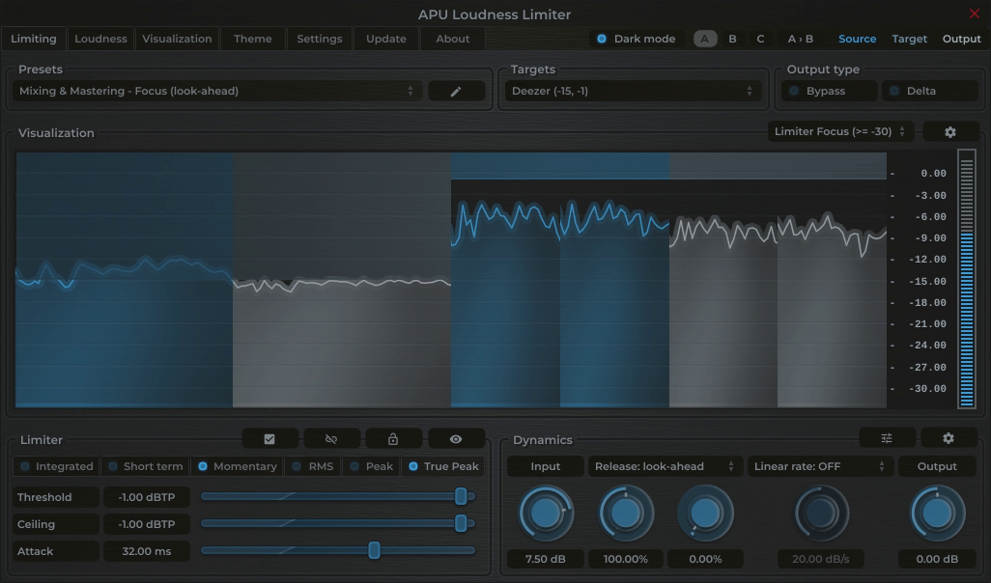Image resolution: width=991 pixels, height=583 pixels.
Task: Open the Targets dropdown showing Deezer
Action: point(633,90)
